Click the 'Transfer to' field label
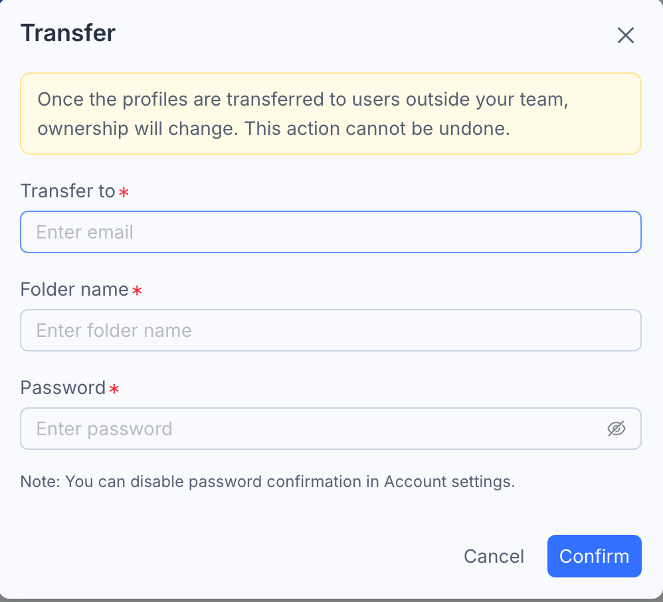663x602 pixels. click(68, 191)
